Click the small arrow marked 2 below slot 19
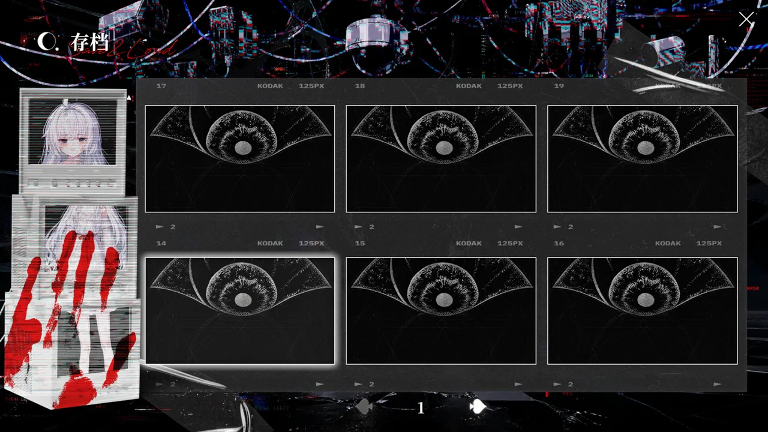The height and width of the screenshot is (432, 768). point(563,227)
